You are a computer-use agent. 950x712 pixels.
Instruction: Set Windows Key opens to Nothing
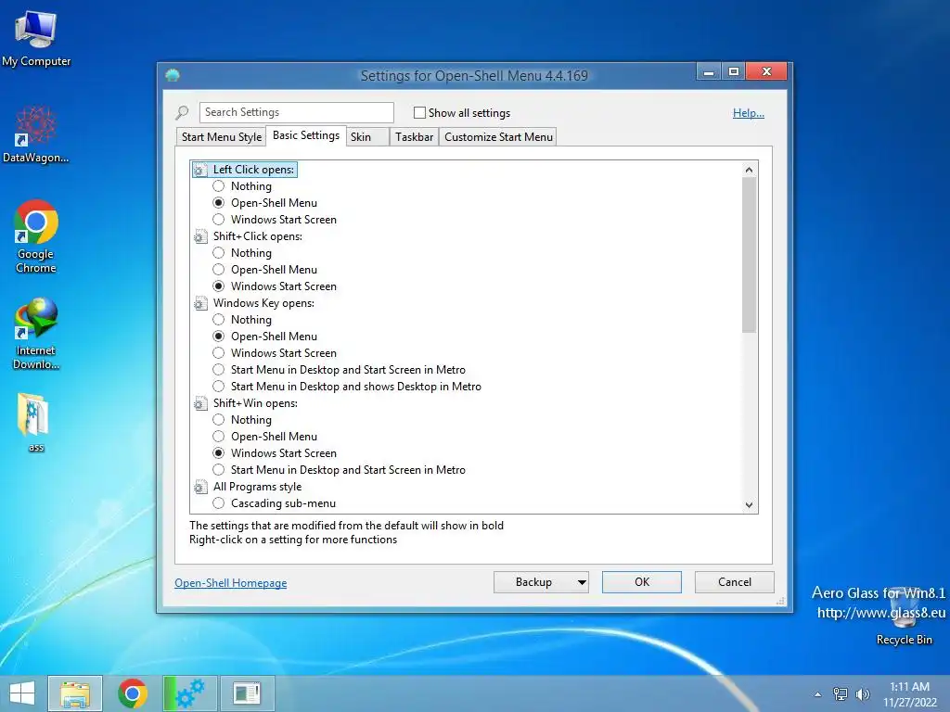coord(219,319)
